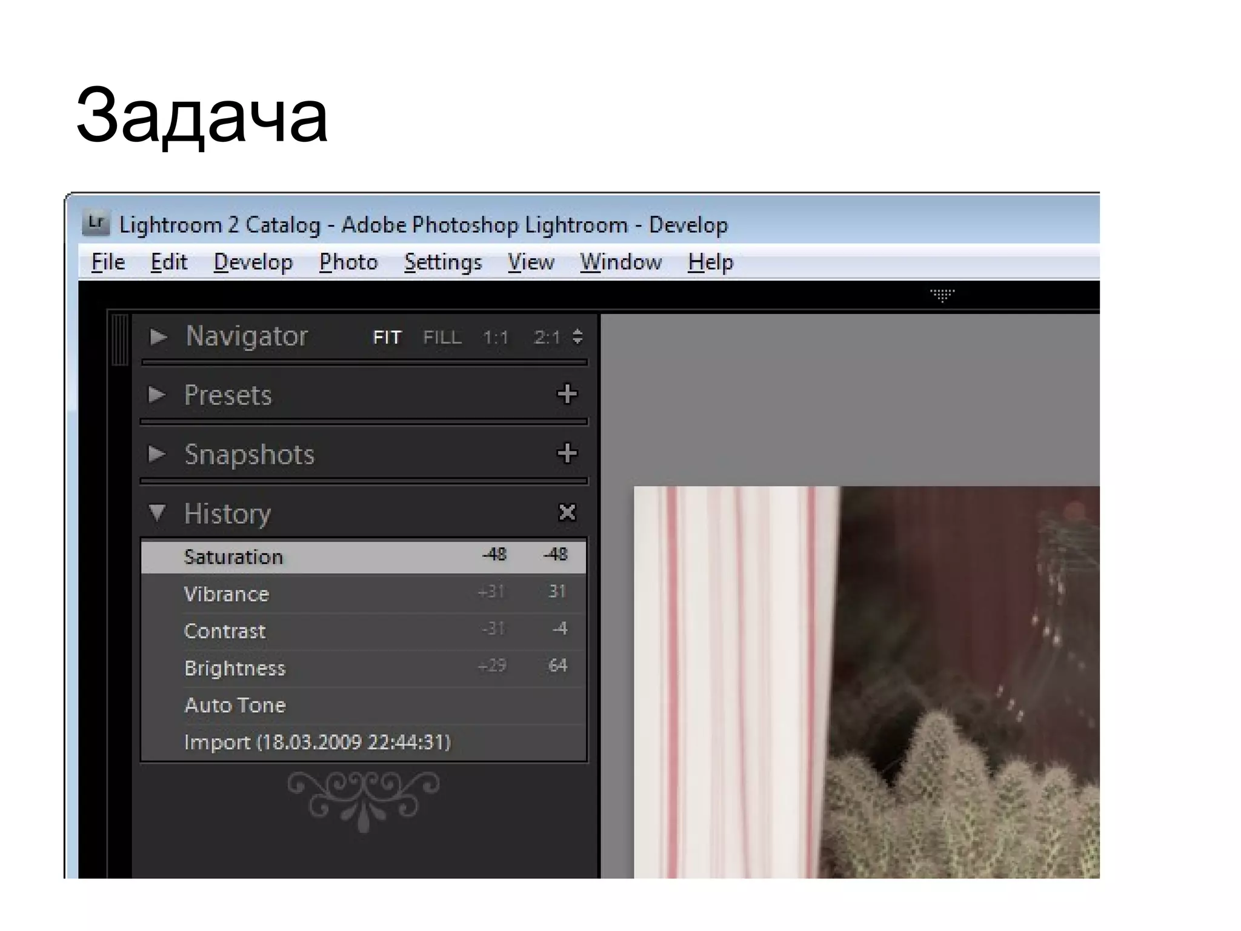
Task: Add a new preset with plus icon
Action: [567, 394]
